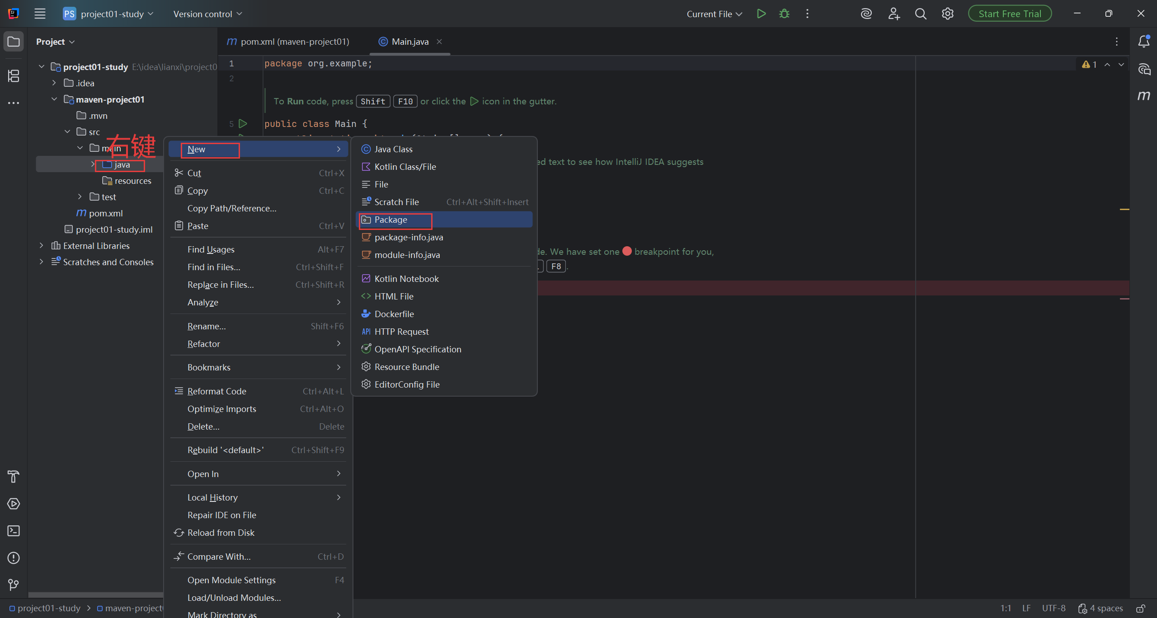Image resolution: width=1157 pixels, height=618 pixels.
Task: Expand the External Libraries node
Action: click(x=41, y=246)
